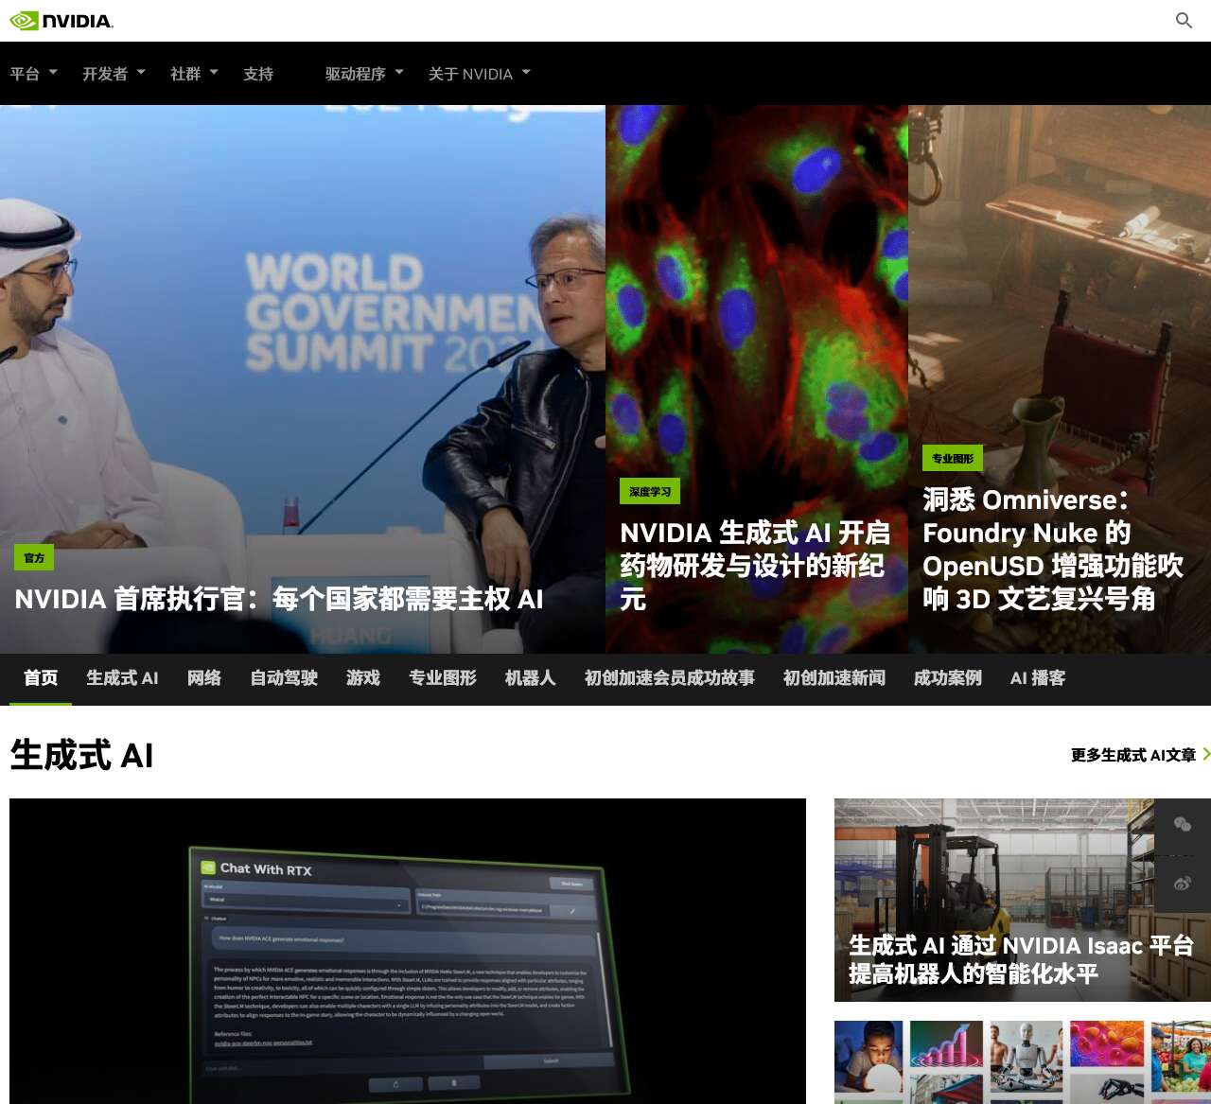The height and width of the screenshot is (1104, 1211).
Task: Switch to the 机器人 tab
Action: point(530,678)
